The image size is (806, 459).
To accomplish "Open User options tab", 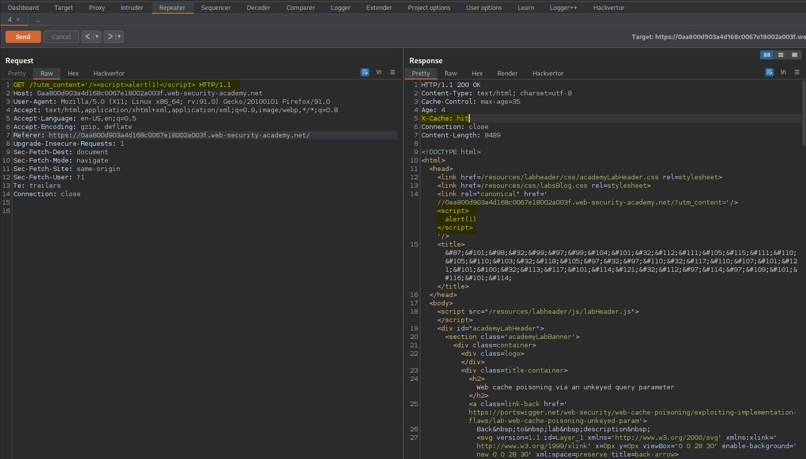I will tap(484, 7).
